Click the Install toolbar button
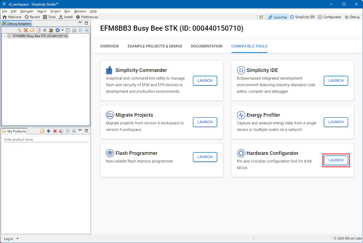The image size is (363, 243). (x=66, y=17)
